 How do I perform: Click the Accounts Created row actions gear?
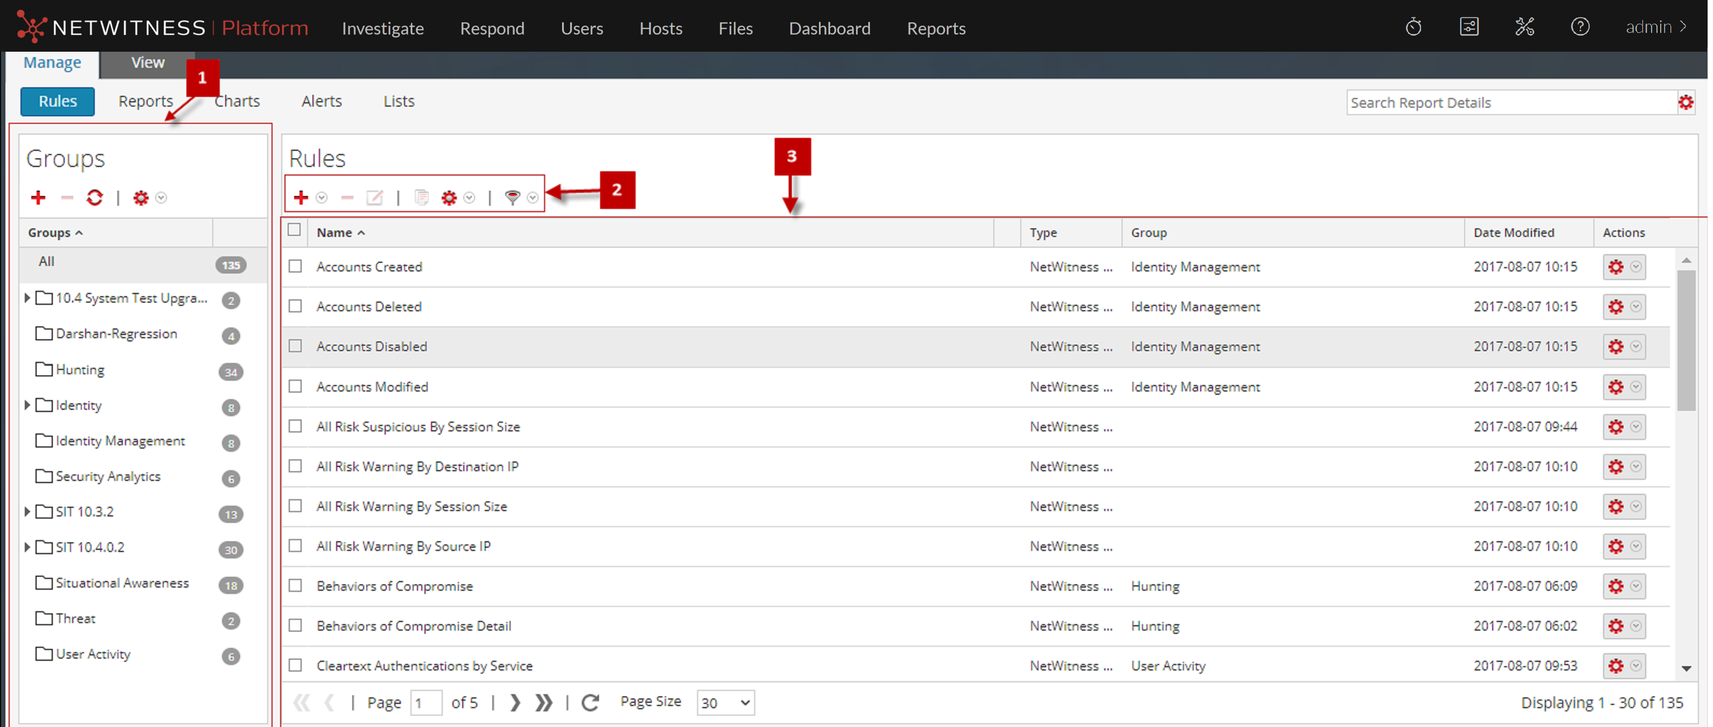pyautogui.click(x=1616, y=267)
